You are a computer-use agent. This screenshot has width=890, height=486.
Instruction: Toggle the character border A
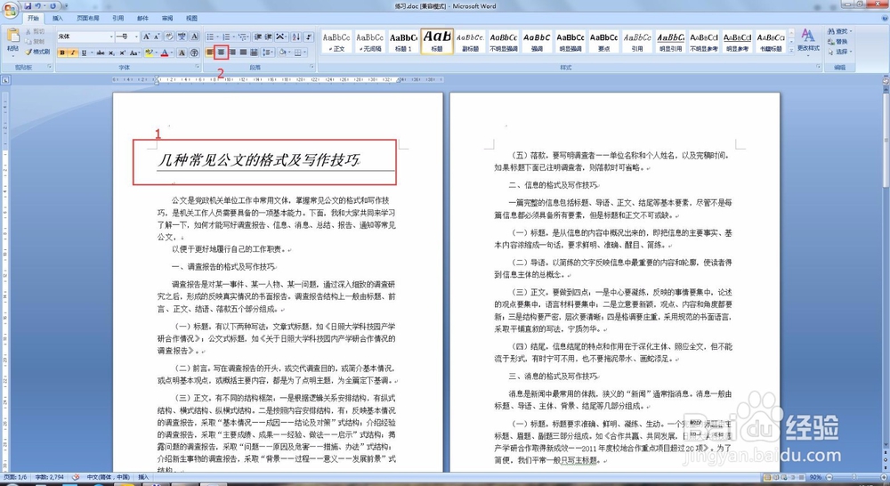(194, 36)
